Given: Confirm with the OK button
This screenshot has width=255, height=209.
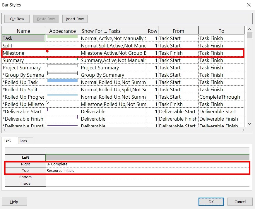Looking at the screenshot, I should click(x=211, y=202).
